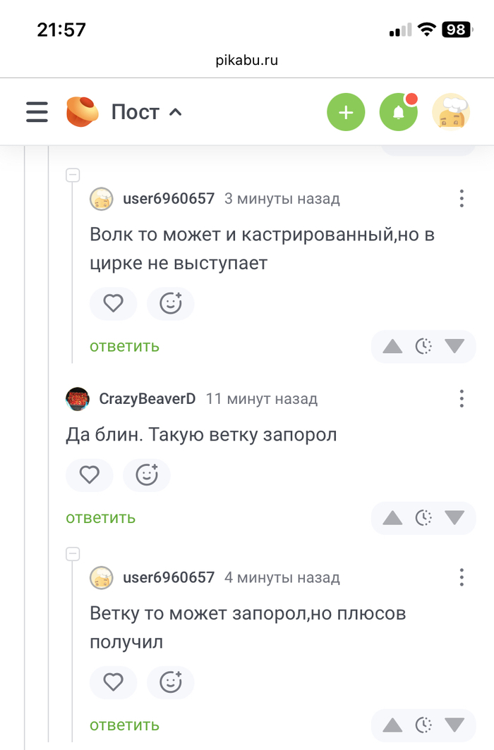Add emoji reaction to CrazyBeaverD comment

147,476
